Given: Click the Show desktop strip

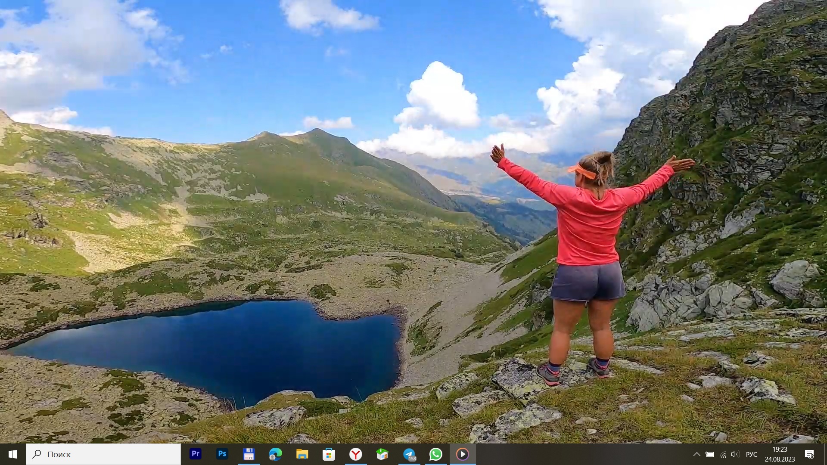Looking at the screenshot, I should (825, 454).
